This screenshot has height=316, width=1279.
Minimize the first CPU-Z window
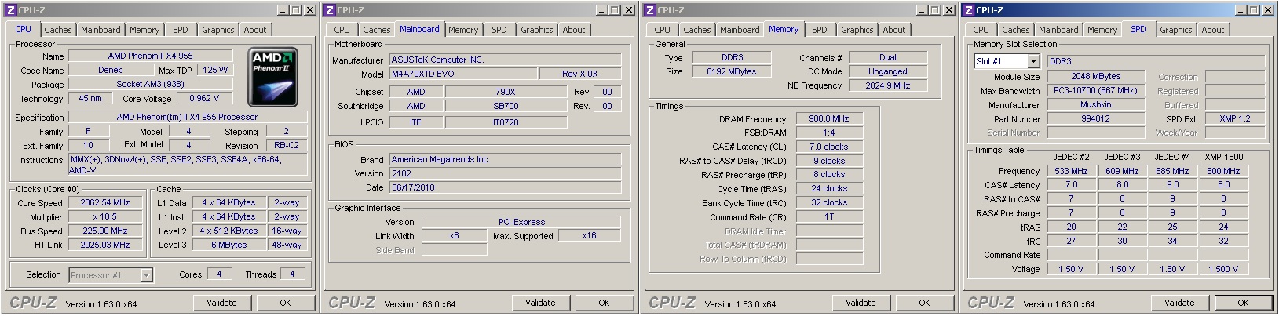283,10
